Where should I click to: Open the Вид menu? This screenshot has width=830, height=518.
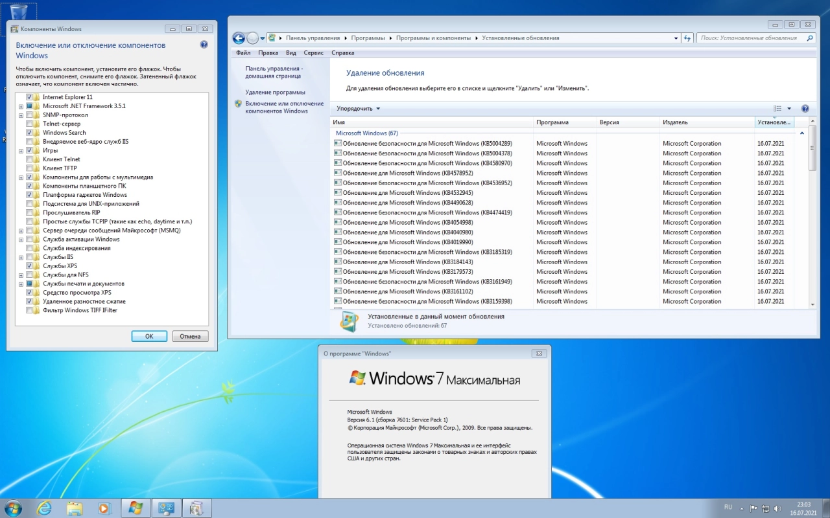click(291, 53)
